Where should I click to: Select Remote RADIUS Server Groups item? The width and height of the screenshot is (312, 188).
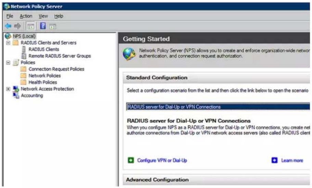60,56
